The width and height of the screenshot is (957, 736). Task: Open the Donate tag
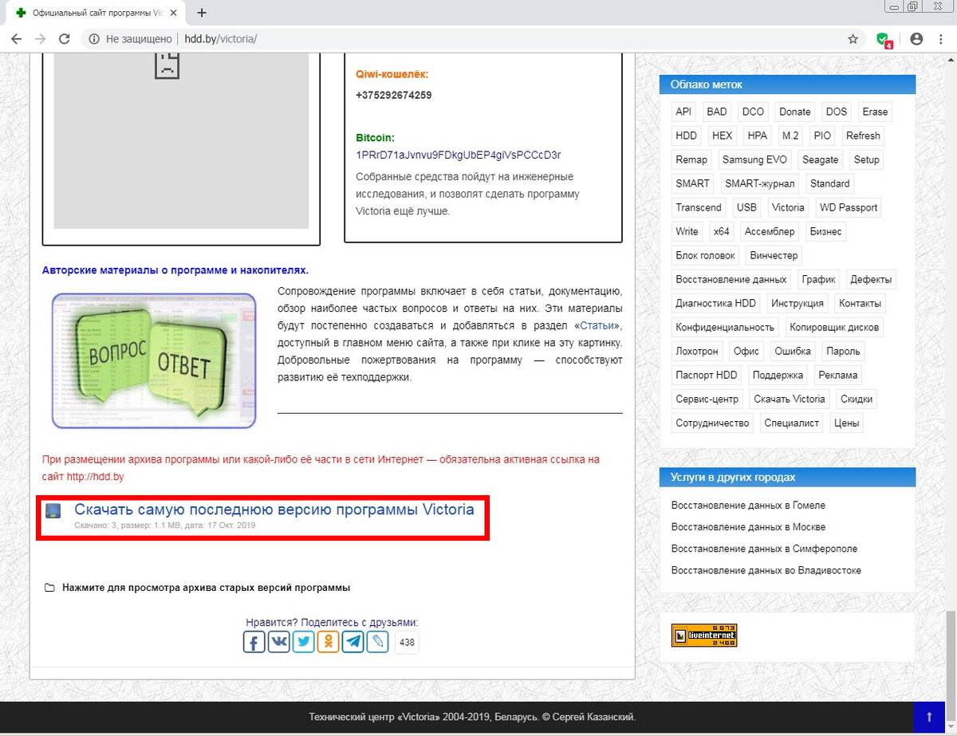tap(795, 112)
